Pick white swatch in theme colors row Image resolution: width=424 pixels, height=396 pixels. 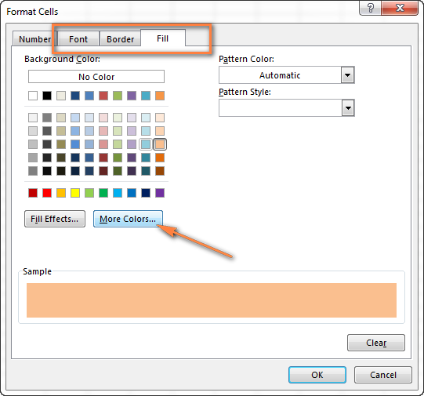pos(33,96)
